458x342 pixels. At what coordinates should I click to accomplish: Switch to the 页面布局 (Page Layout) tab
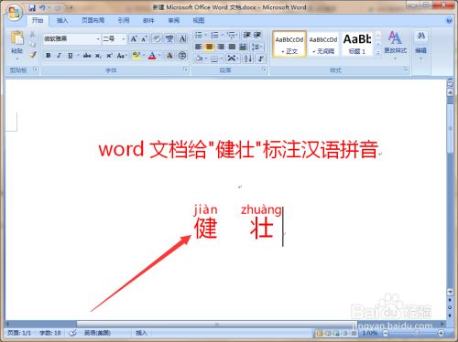(93, 20)
